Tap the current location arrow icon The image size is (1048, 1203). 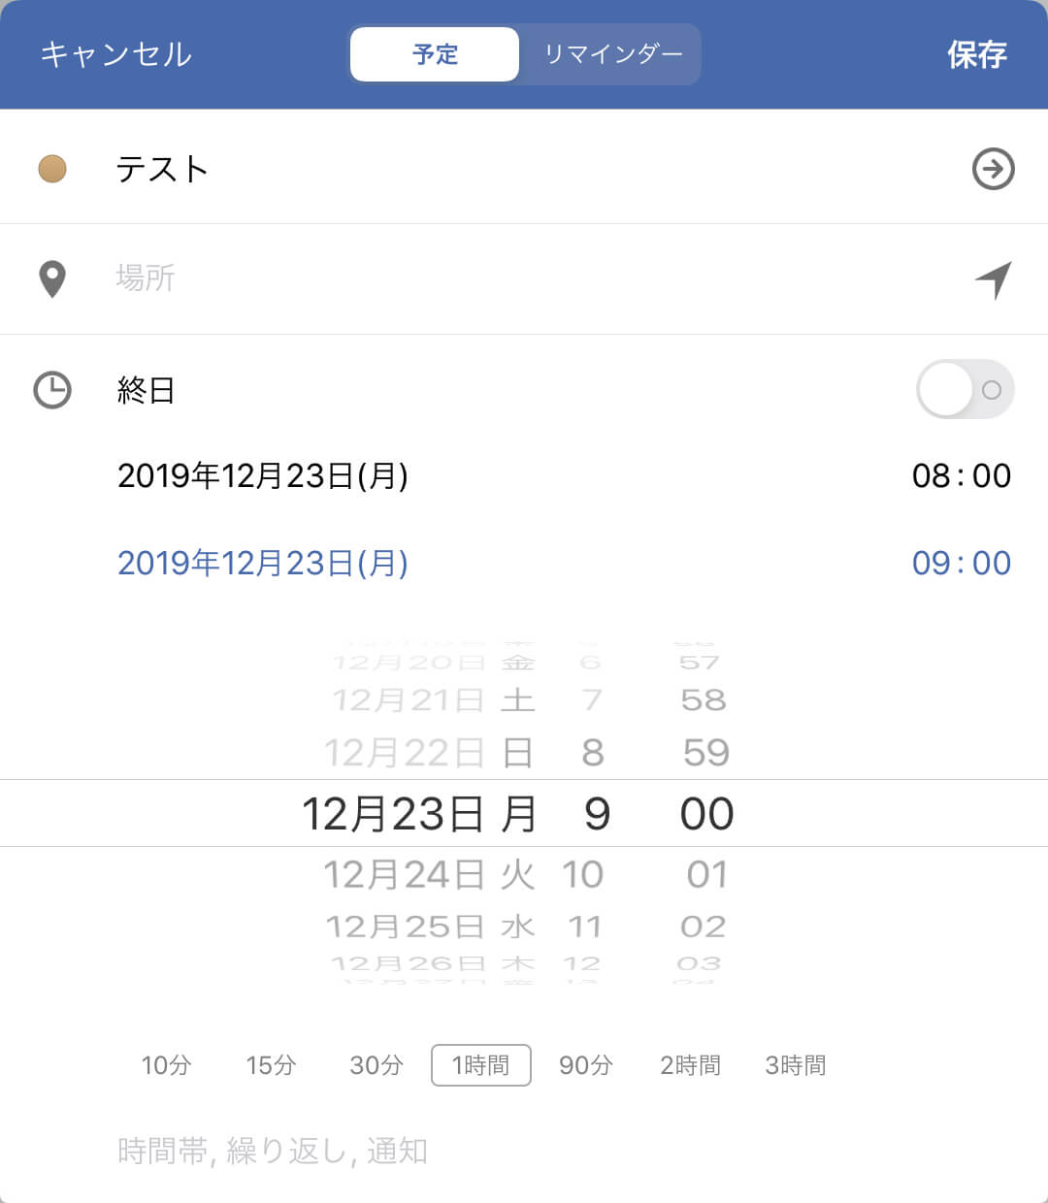pos(994,279)
